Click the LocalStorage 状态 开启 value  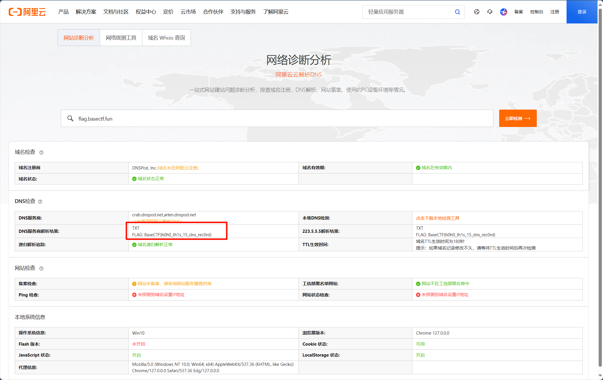tap(420, 355)
